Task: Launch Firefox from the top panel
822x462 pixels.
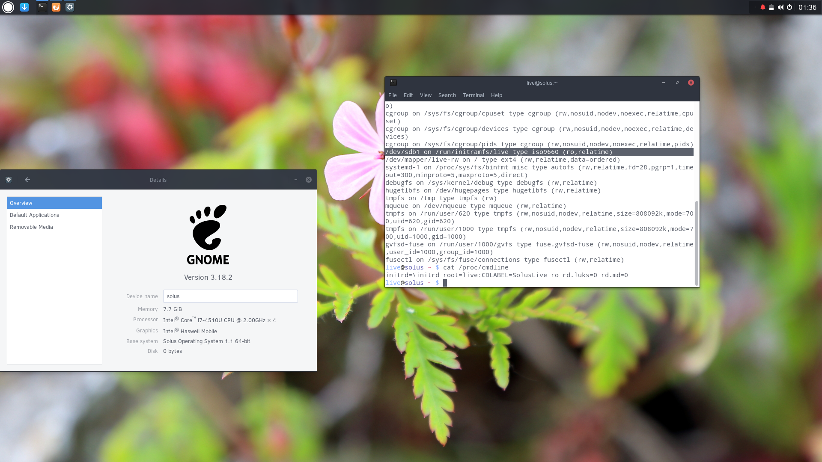Action: click(x=56, y=7)
